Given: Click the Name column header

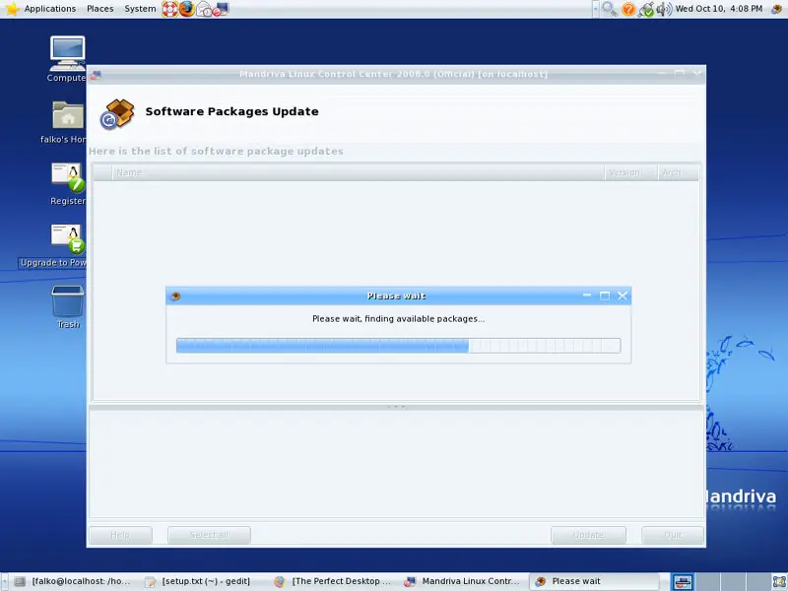Looking at the screenshot, I should [358, 173].
